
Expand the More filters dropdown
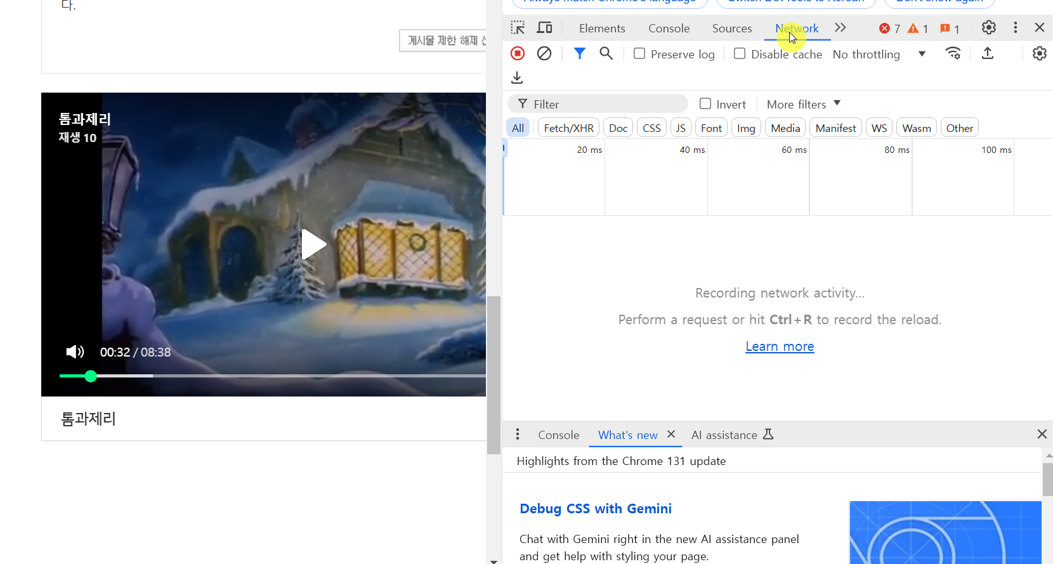pyautogui.click(x=804, y=104)
